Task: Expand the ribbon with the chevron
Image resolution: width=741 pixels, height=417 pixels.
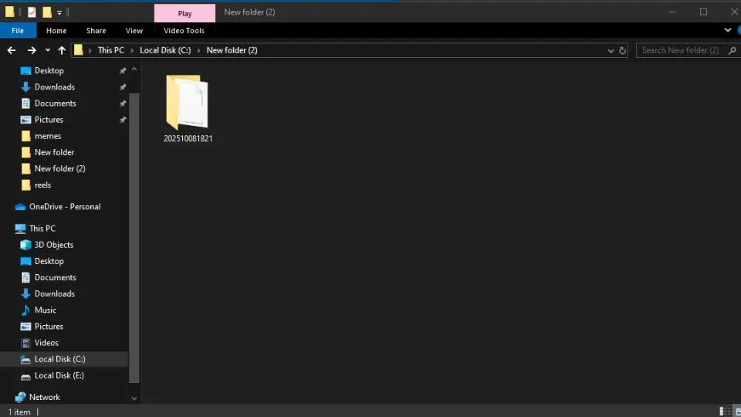Action: (x=727, y=30)
